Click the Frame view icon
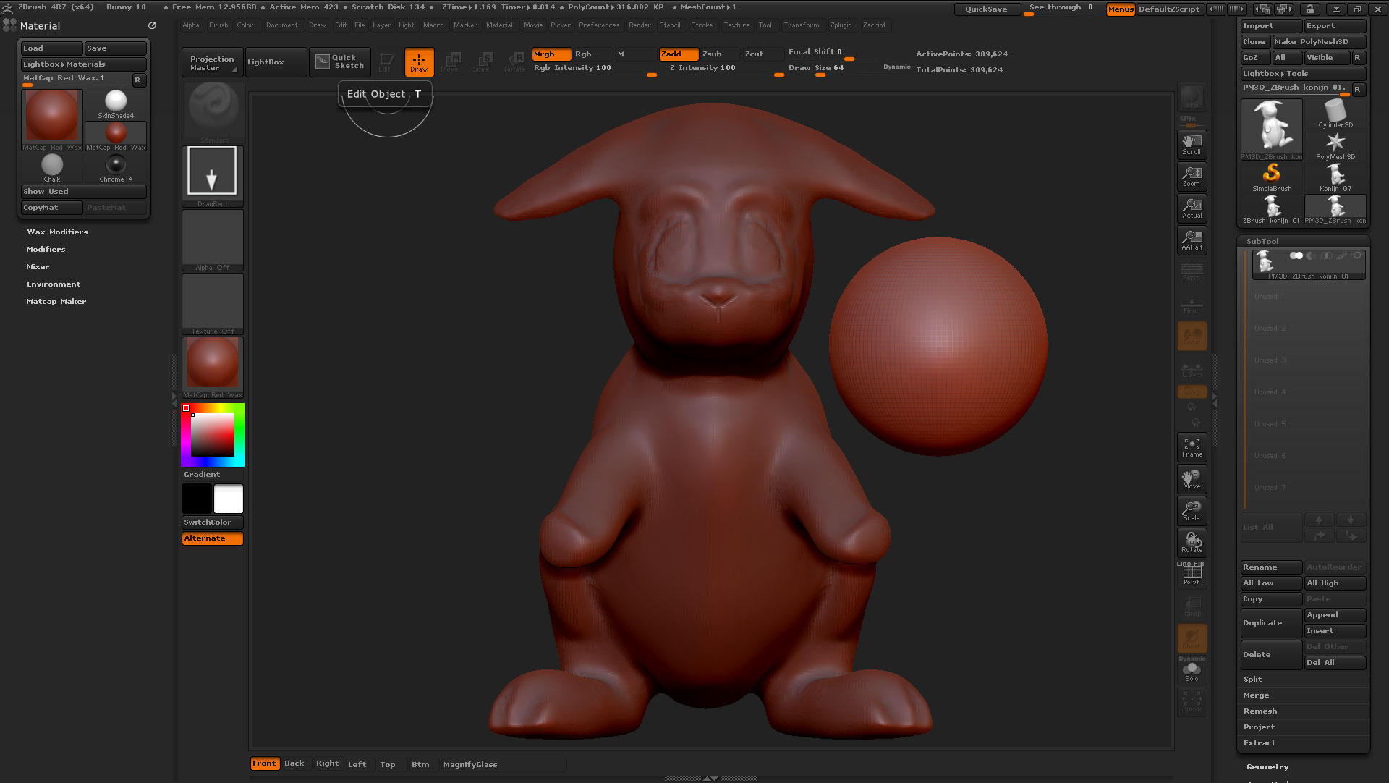Screen dimensions: 1389x783 click(x=1192, y=447)
